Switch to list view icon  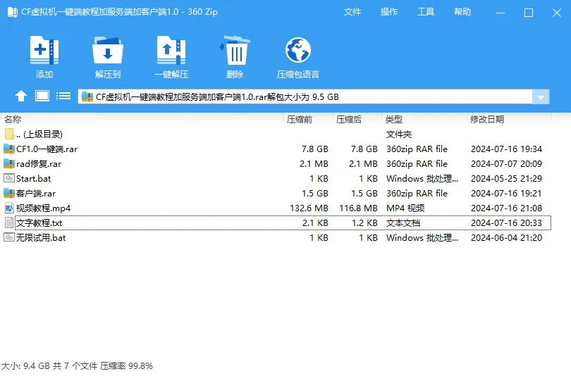(x=63, y=96)
